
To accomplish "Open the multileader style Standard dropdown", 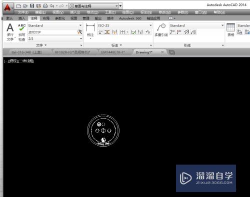I will (197, 25).
